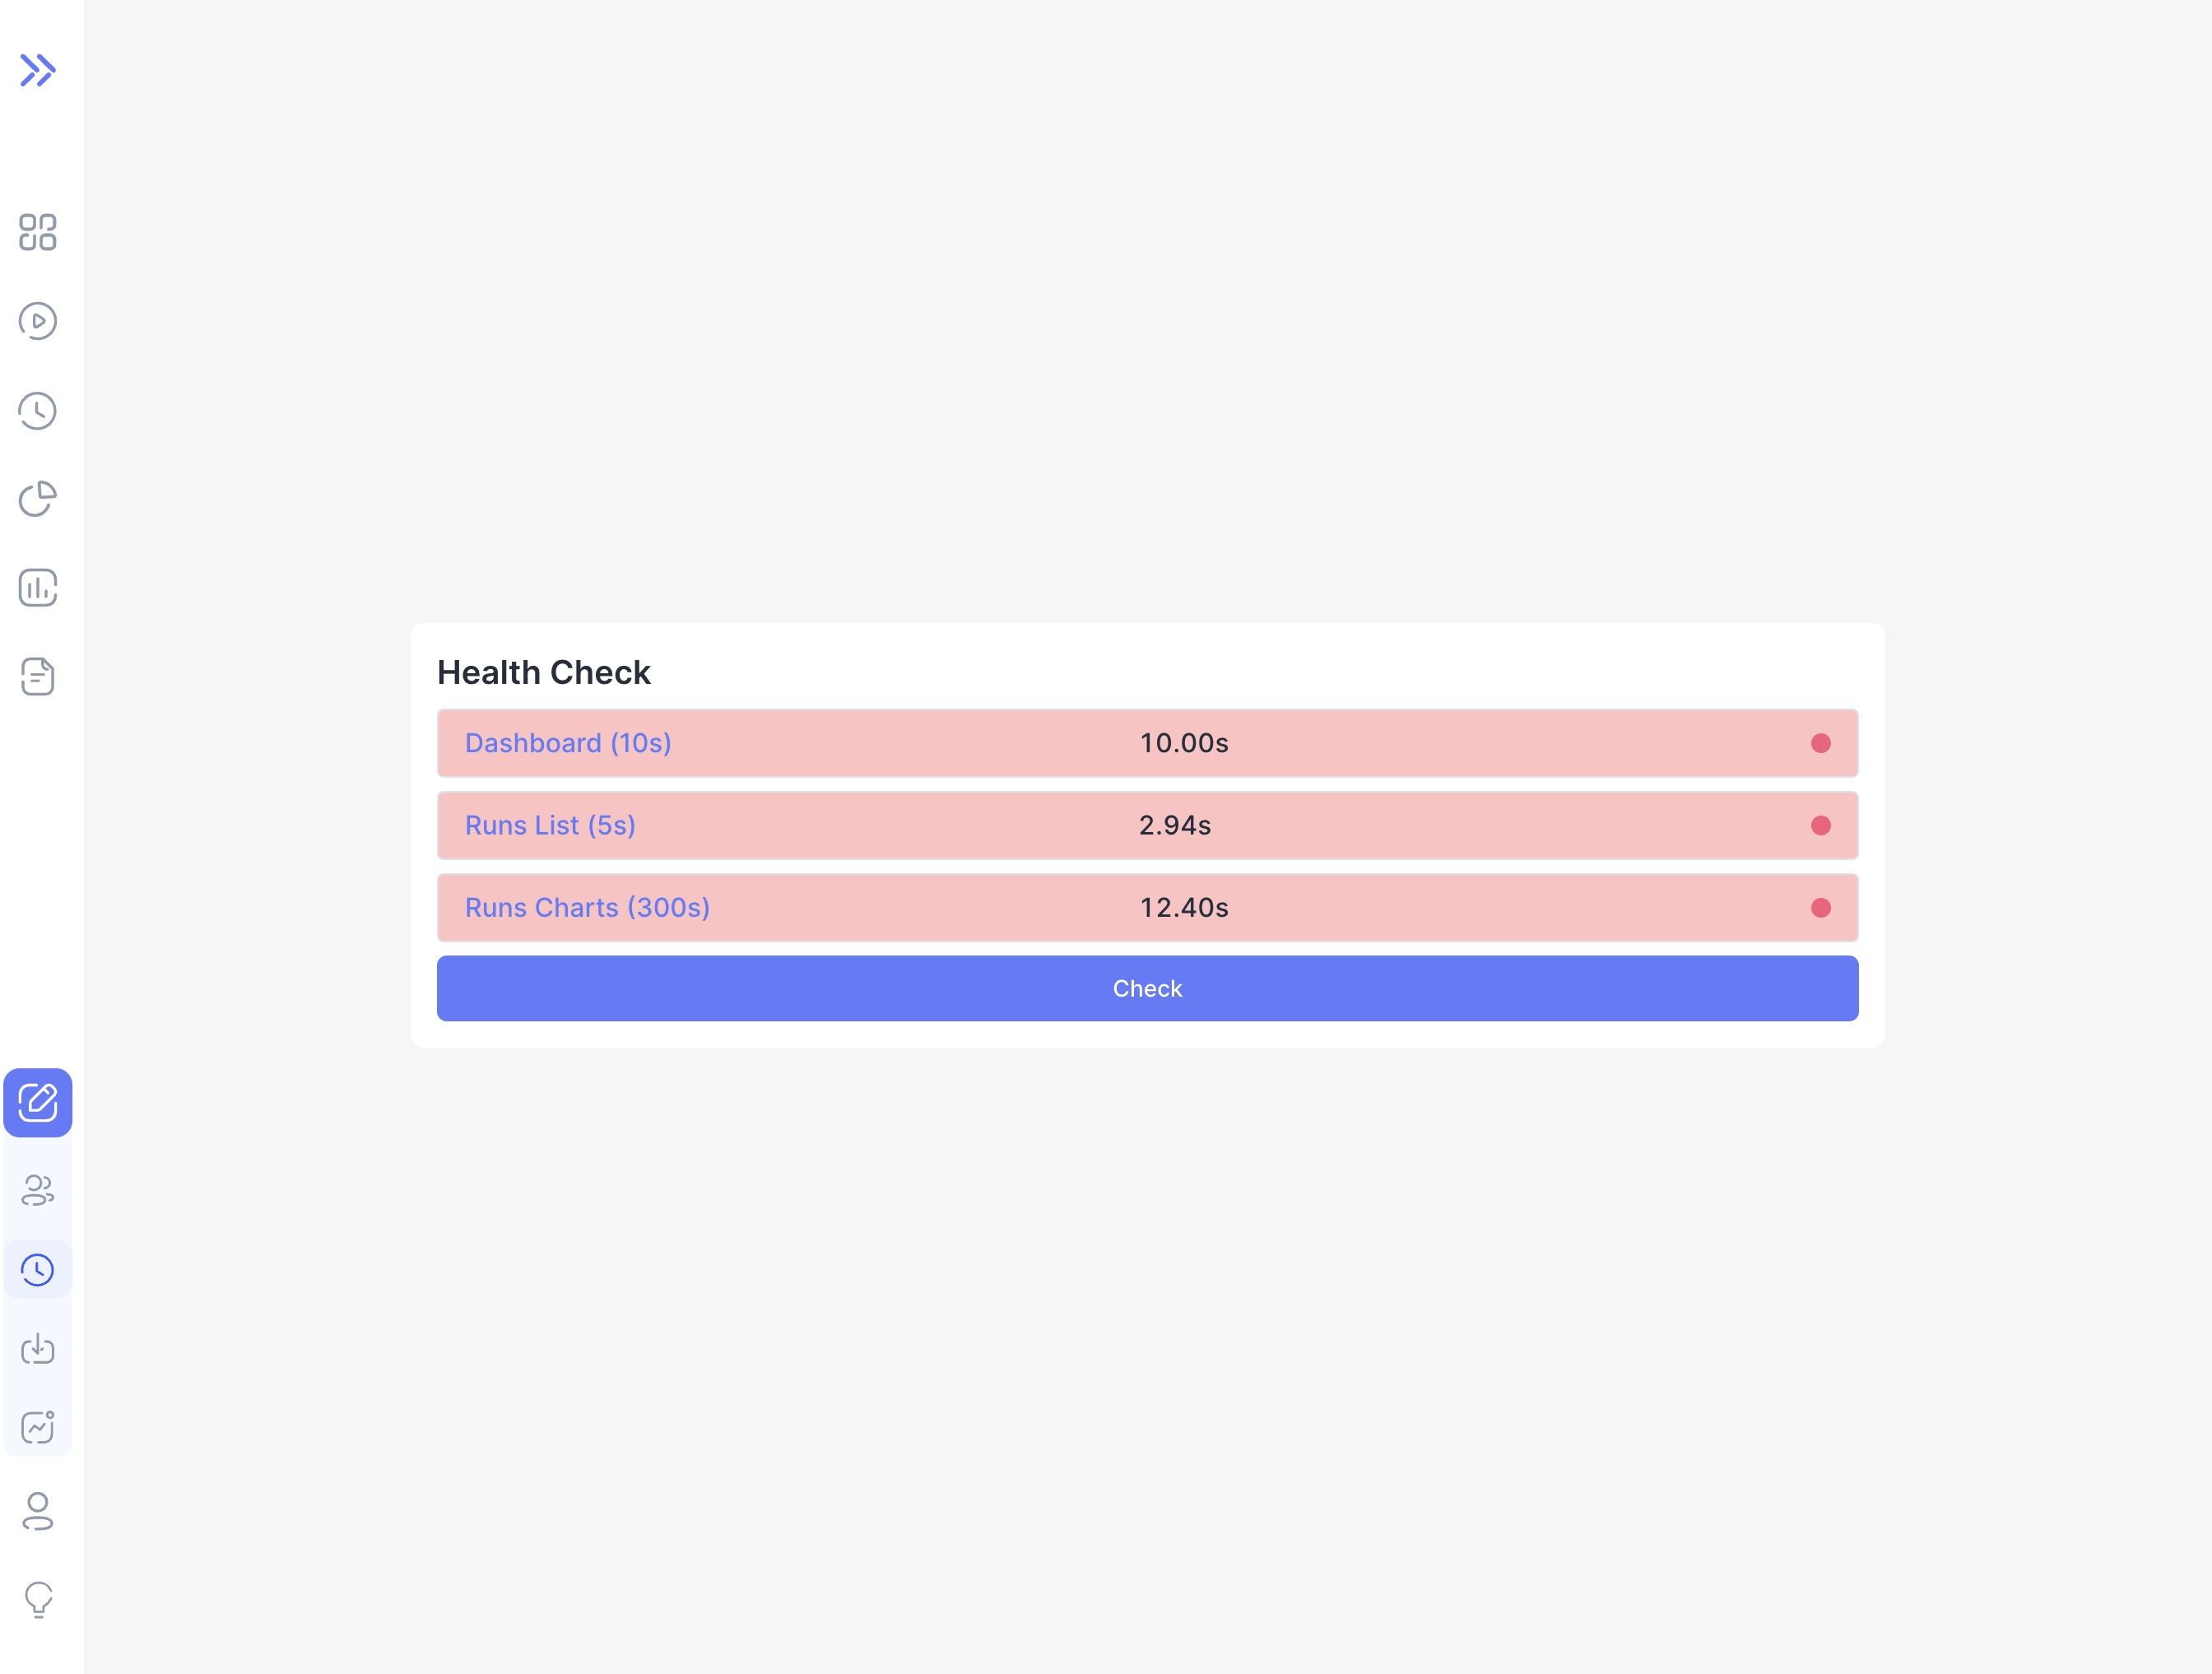Select the active clock icon in lower group
The image size is (2212, 1674).
38,1270
